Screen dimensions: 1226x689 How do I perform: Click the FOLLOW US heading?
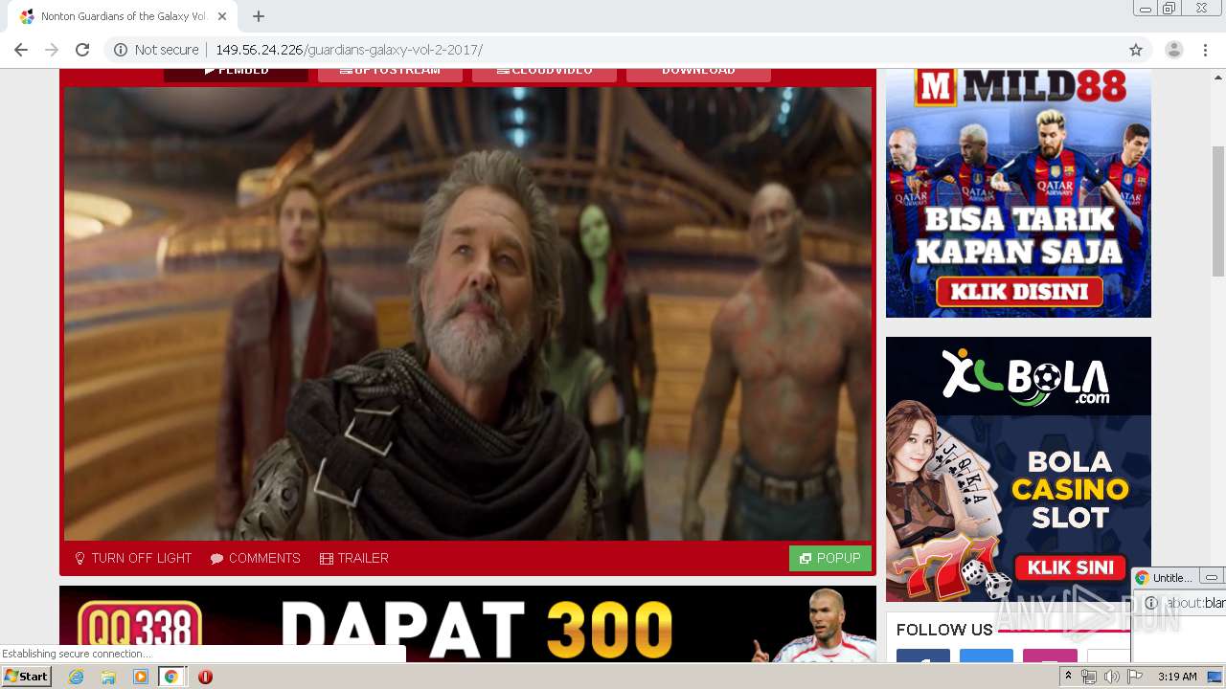944,629
